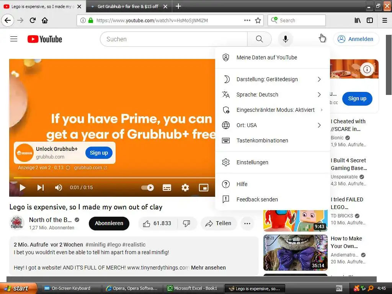Open the 35:14 video thumbnail
The width and height of the screenshot is (392, 294).
point(295,253)
